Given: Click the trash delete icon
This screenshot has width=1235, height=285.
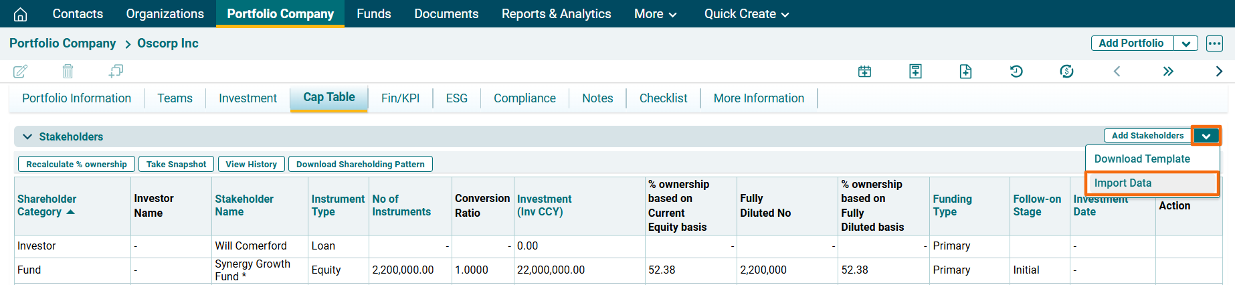Looking at the screenshot, I should click(x=68, y=71).
